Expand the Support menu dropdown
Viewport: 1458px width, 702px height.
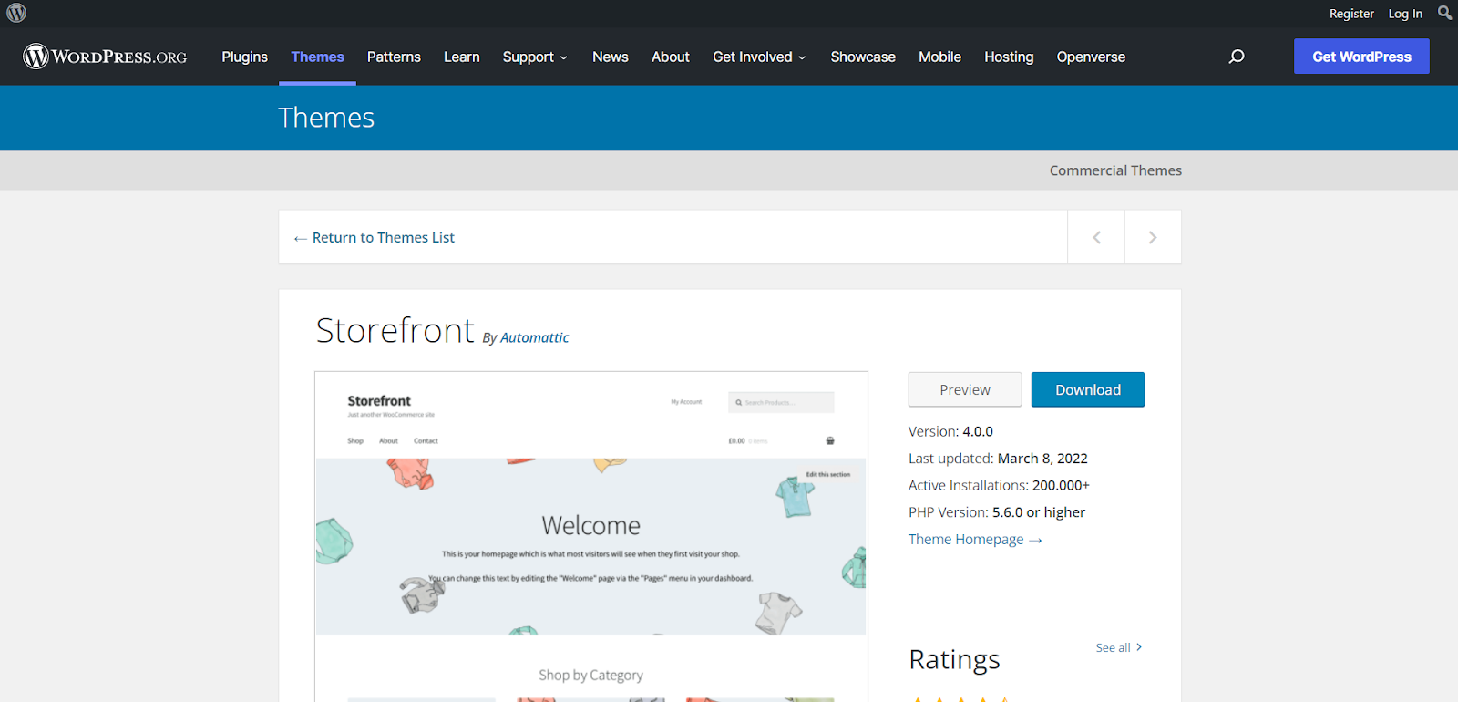click(x=535, y=57)
